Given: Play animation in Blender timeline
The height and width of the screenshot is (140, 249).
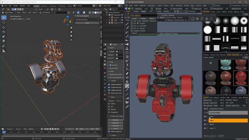Looking at the screenshot, I should [x=53, y=129].
